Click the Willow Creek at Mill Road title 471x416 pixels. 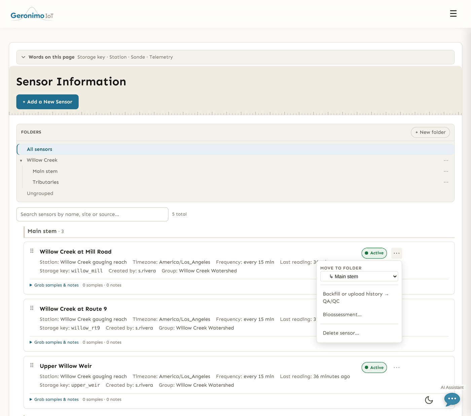click(75, 252)
